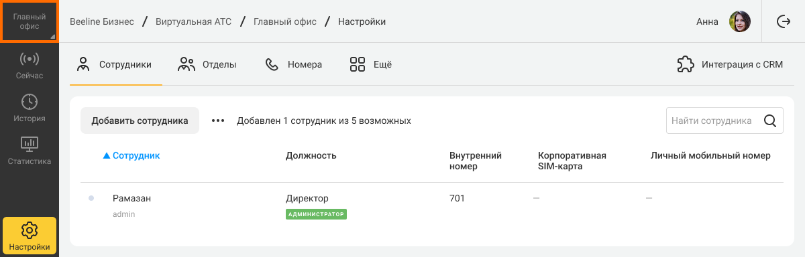
Task: Click Добавить сотрудника button
Action: (x=140, y=121)
